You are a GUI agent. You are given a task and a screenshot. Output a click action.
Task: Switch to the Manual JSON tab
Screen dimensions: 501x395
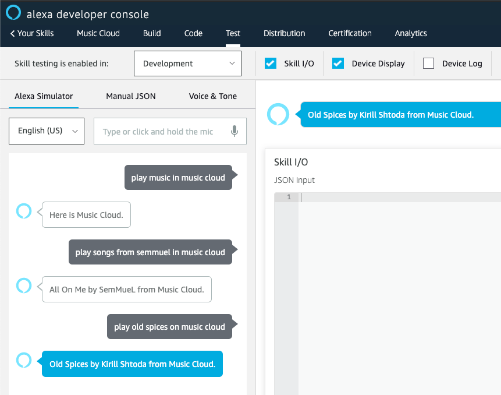[131, 96]
